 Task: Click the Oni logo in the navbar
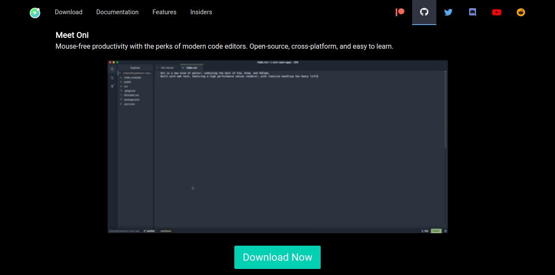click(35, 12)
